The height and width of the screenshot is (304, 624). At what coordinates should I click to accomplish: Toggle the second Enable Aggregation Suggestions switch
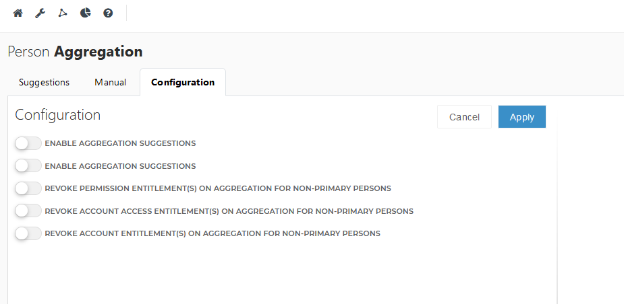[28, 165]
